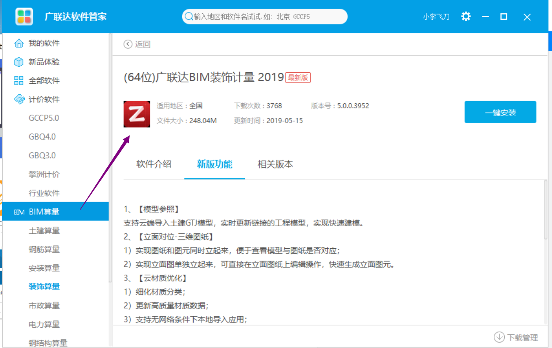The image size is (552, 348).
Task: Click the 下载管理 download arrow icon
Action: point(499,337)
